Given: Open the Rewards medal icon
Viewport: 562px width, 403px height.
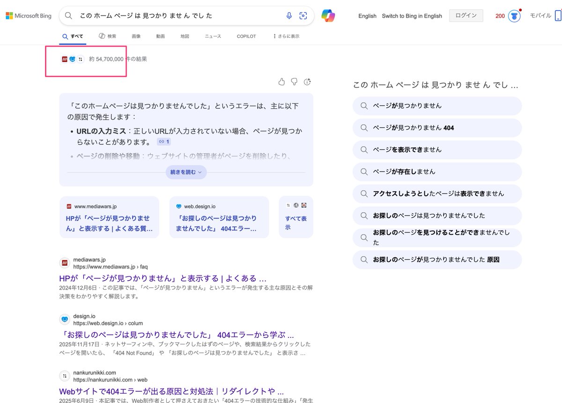Looking at the screenshot, I should (x=514, y=16).
